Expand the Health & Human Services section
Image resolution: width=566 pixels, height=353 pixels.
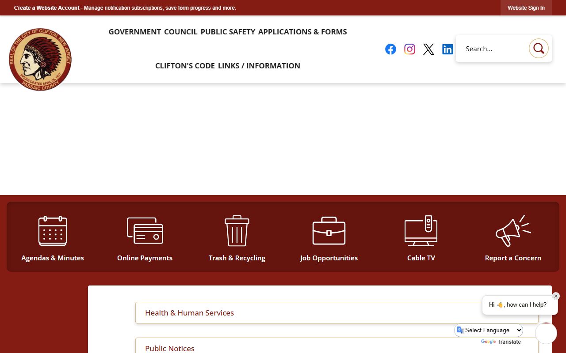coord(189,313)
